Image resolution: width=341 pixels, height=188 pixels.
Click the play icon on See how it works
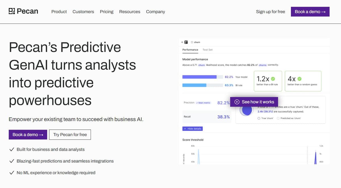[237, 102]
